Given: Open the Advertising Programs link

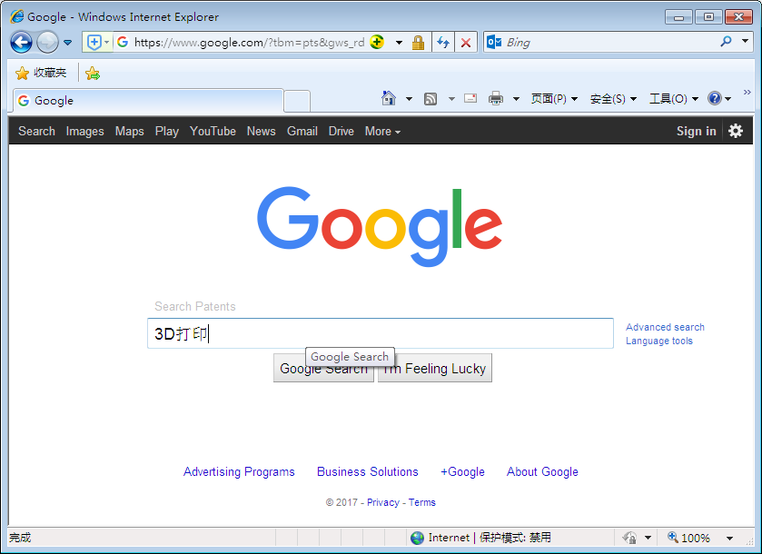Looking at the screenshot, I should pyautogui.click(x=239, y=472).
